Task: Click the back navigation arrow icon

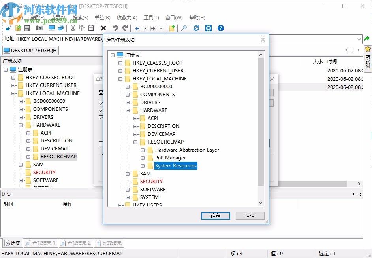Action: point(137,28)
